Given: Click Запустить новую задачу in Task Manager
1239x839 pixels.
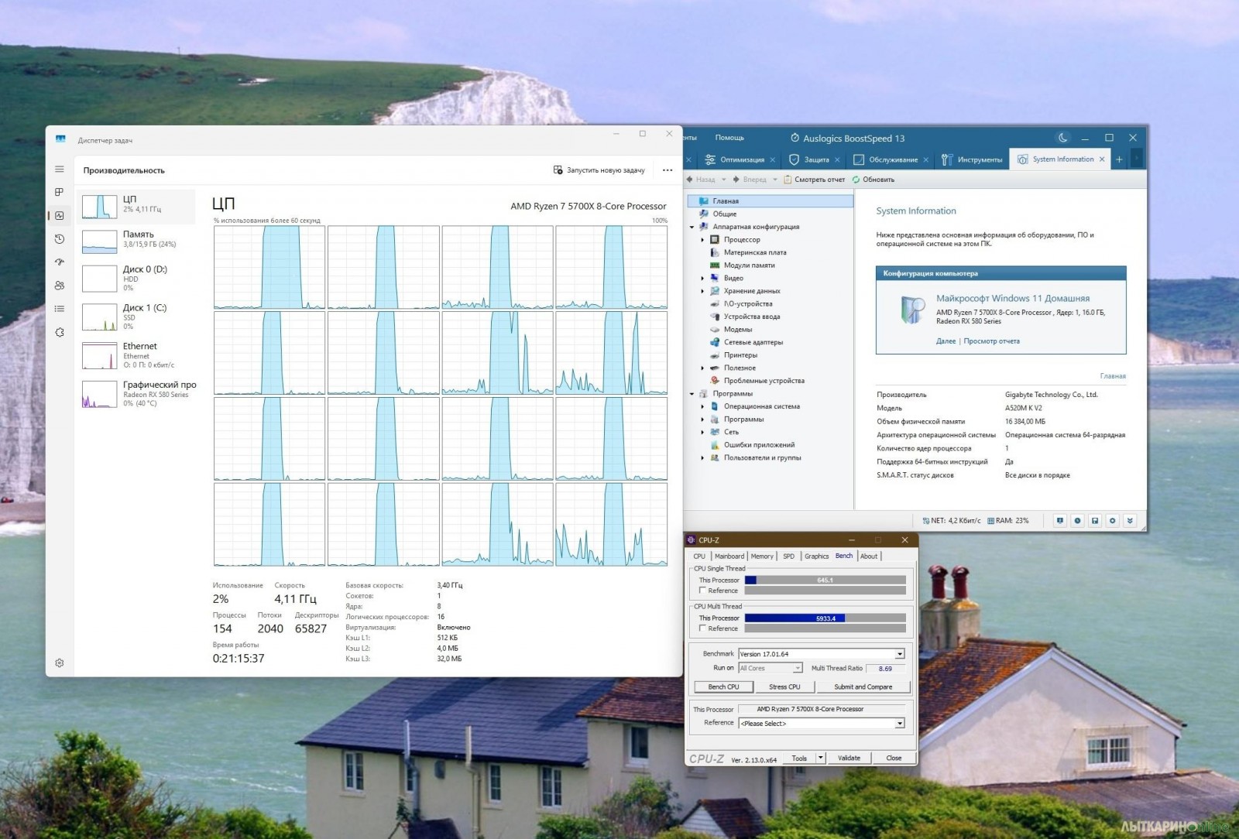Looking at the screenshot, I should (x=599, y=170).
